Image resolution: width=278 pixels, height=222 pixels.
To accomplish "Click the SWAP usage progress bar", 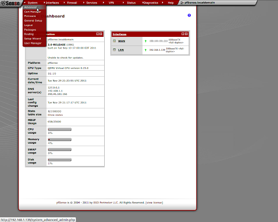I will coord(60,150).
